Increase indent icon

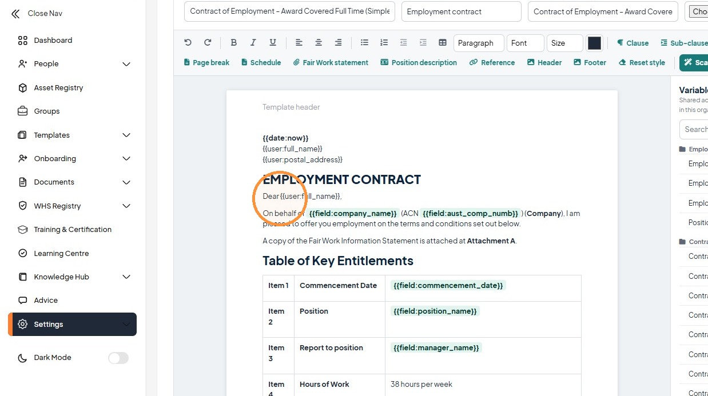coord(423,43)
